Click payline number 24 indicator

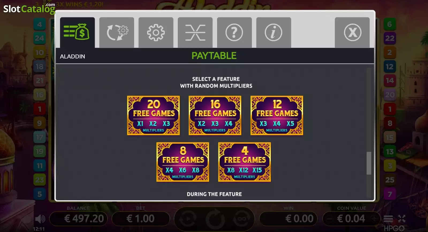39,38
